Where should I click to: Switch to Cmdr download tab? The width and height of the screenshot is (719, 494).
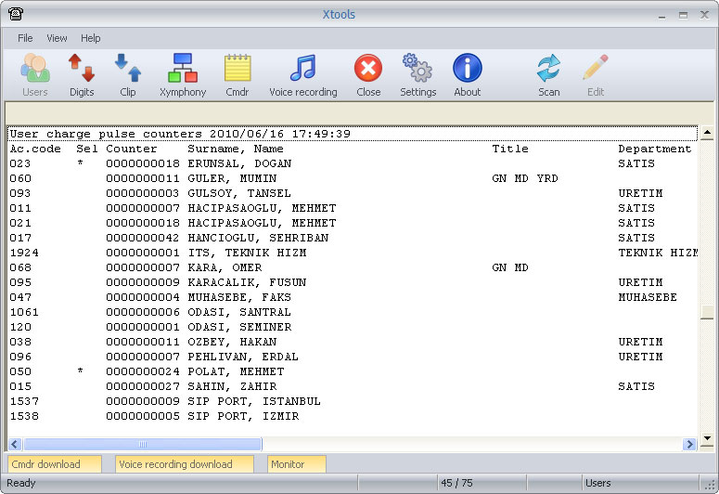pos(54,464)
